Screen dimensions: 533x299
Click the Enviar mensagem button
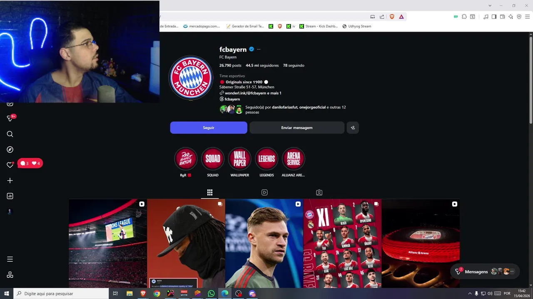coord(297,127)
